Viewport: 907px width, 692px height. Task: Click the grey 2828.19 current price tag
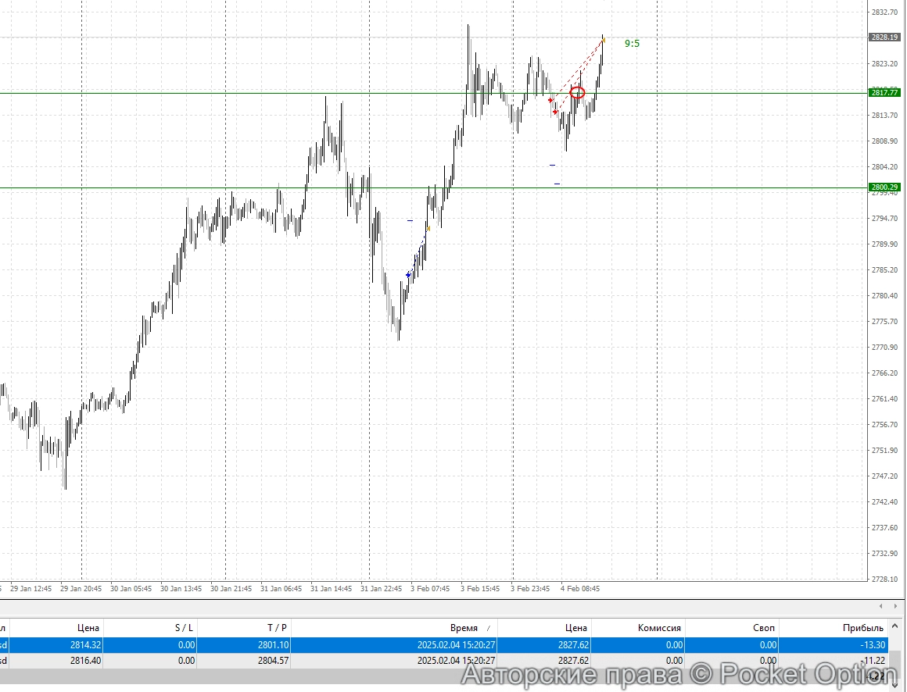(884, 37)
